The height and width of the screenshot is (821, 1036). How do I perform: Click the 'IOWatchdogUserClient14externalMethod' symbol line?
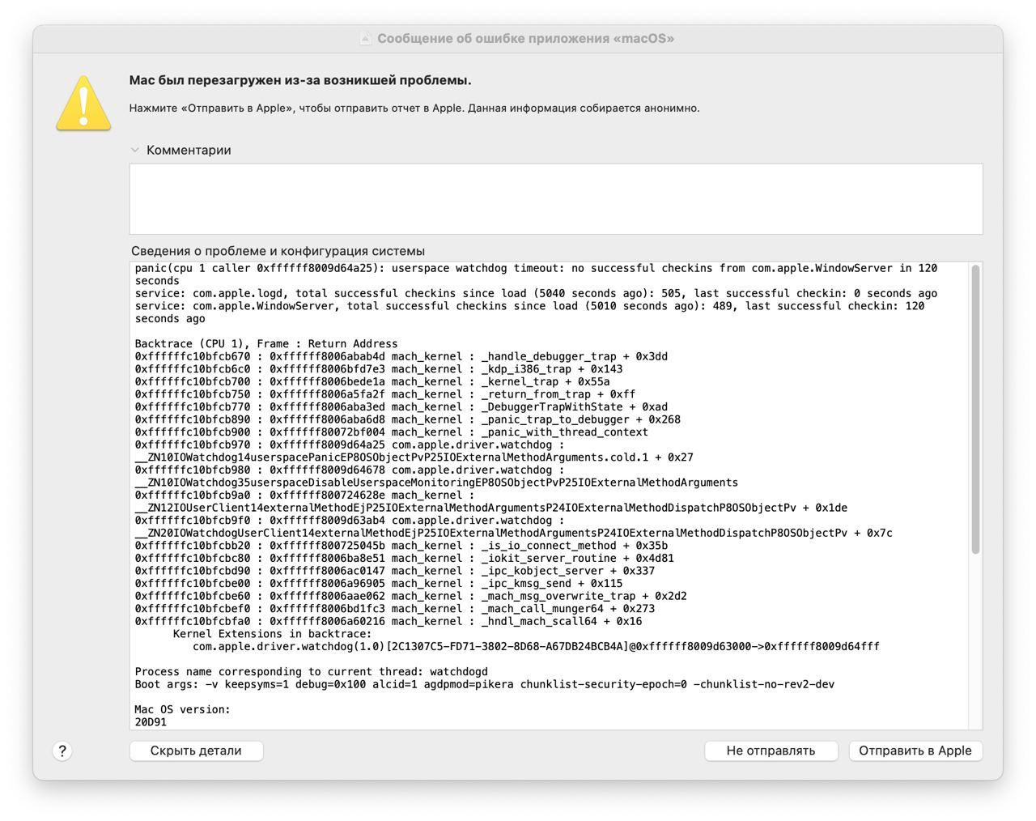click(x=514, y=533)
